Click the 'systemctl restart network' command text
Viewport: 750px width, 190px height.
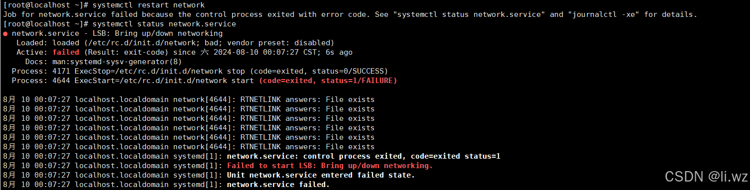pyautogui.click(x=149, y=5)
